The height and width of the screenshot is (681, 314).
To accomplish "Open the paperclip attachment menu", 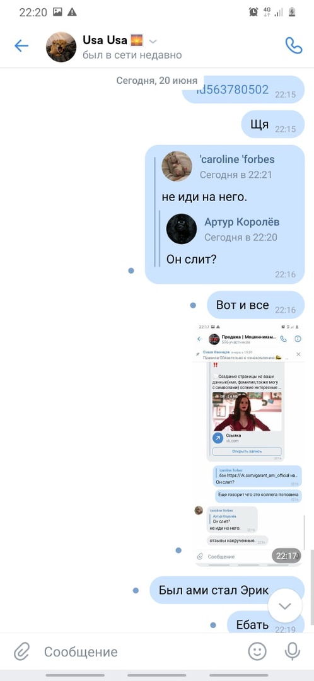I will coord(21,651).
